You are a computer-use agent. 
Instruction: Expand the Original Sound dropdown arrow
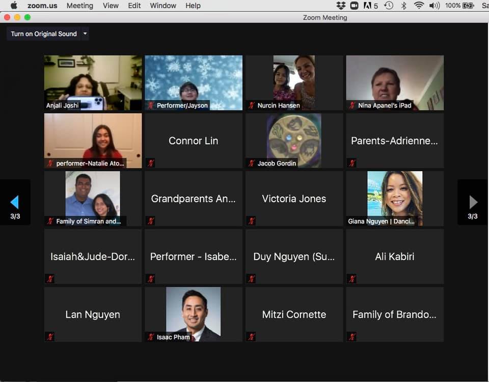point(85,34)
